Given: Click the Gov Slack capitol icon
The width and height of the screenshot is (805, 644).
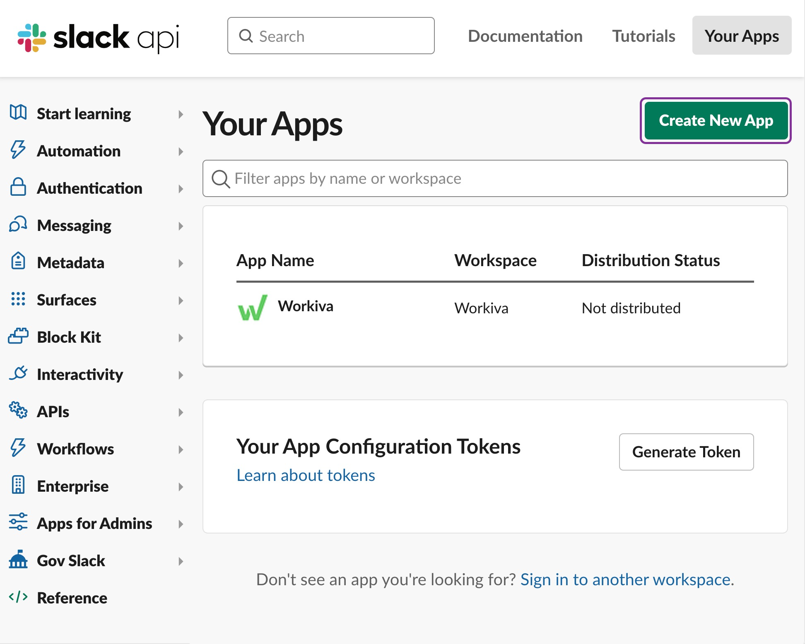Looking at the screenshot, I should tap(18, 560).
